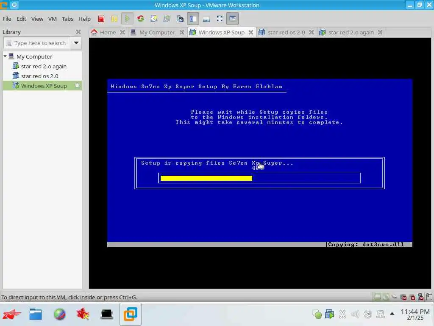Close the Windows XP Soup tab
The height and width of the screenshot is (326, 434).
click(x=251, y=32)
